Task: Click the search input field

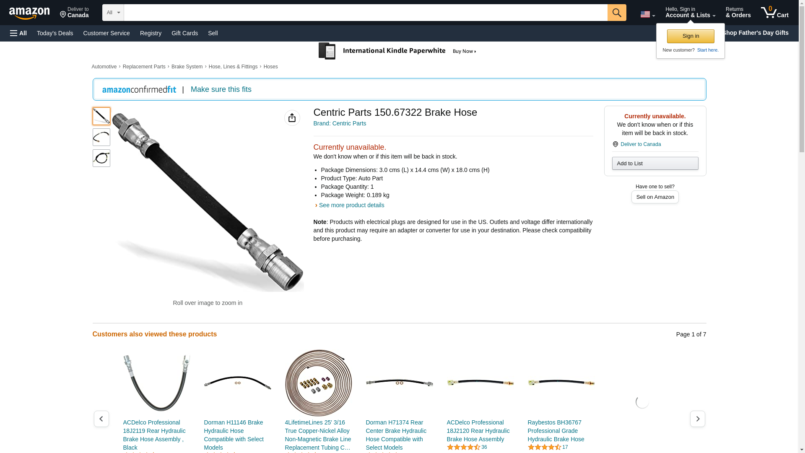Action: click(366, 13)
